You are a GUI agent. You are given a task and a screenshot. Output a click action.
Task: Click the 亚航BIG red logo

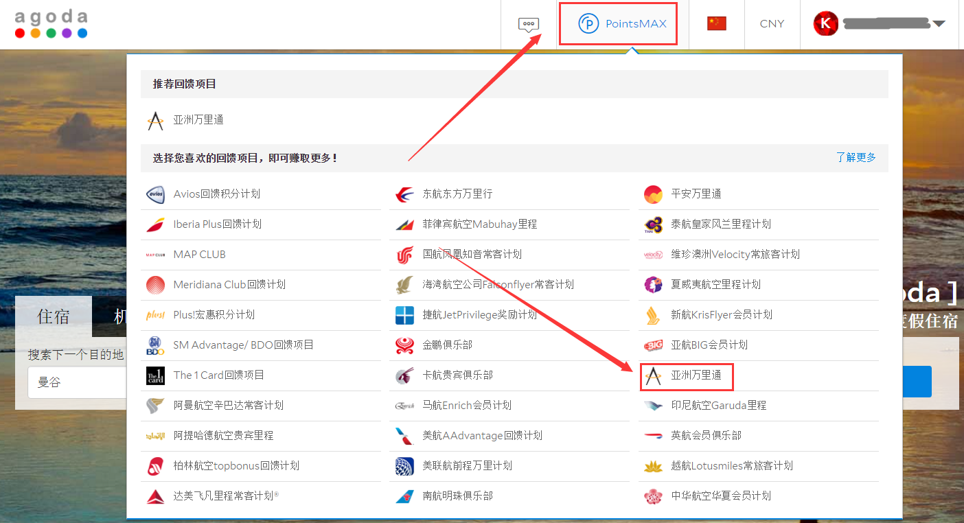point(654,345)
